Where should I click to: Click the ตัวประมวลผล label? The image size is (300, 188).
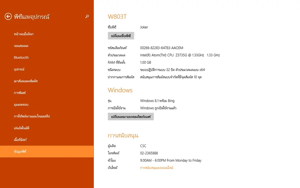click(117, 55)
